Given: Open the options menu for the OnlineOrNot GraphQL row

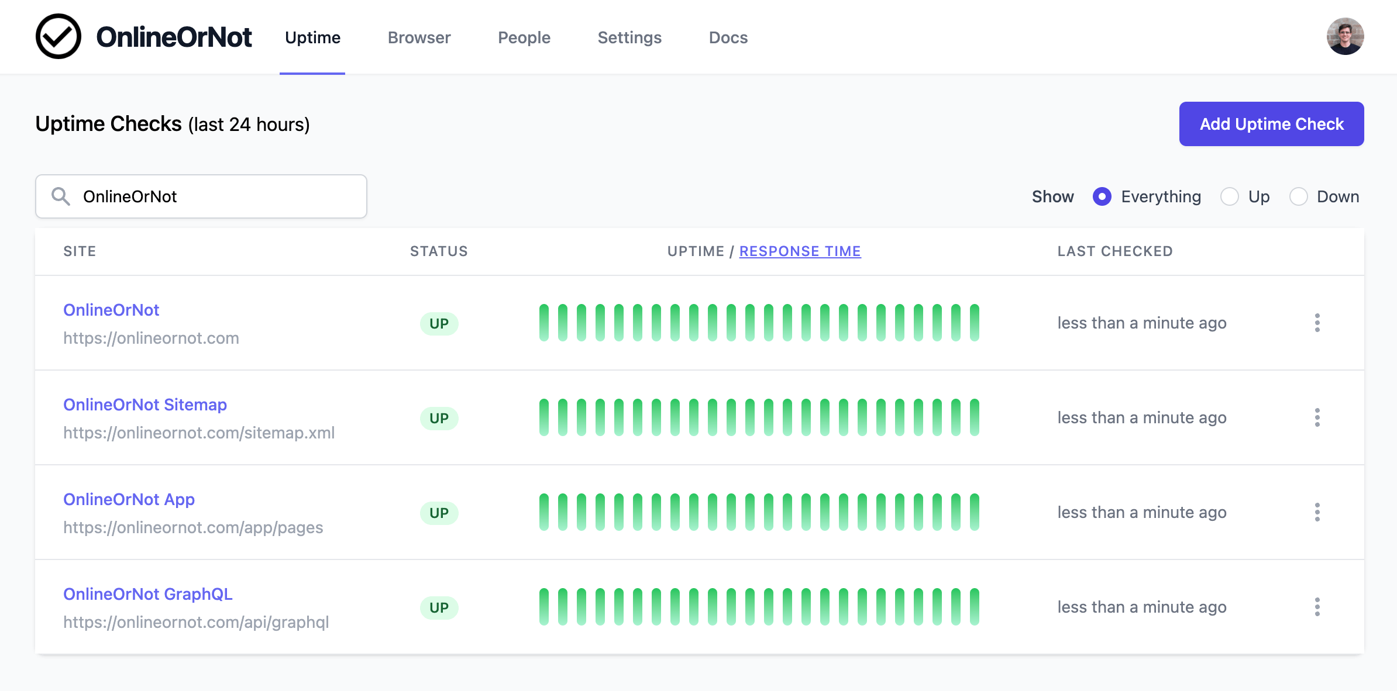Looking at the screenshot, I should [1317, 607].
